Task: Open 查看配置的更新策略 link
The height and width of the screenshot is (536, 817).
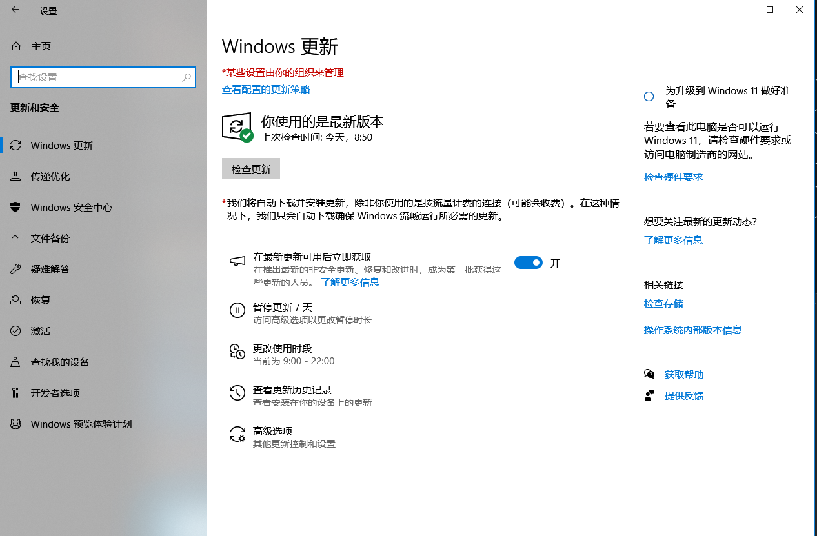Action: pyautogui.click(x=265, y=90)
